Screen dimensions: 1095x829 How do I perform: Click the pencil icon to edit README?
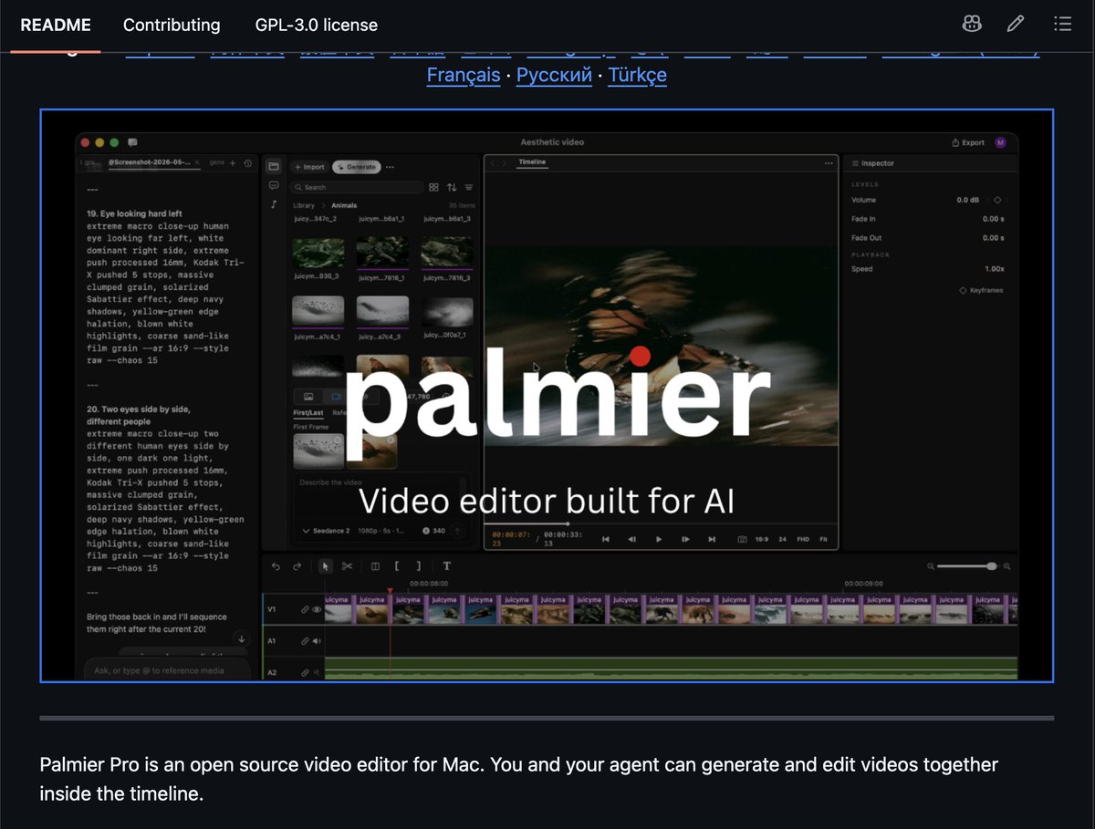[1016, 25]
